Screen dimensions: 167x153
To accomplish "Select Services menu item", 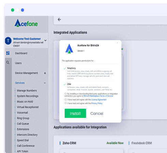I will click(x=20, y=83).
